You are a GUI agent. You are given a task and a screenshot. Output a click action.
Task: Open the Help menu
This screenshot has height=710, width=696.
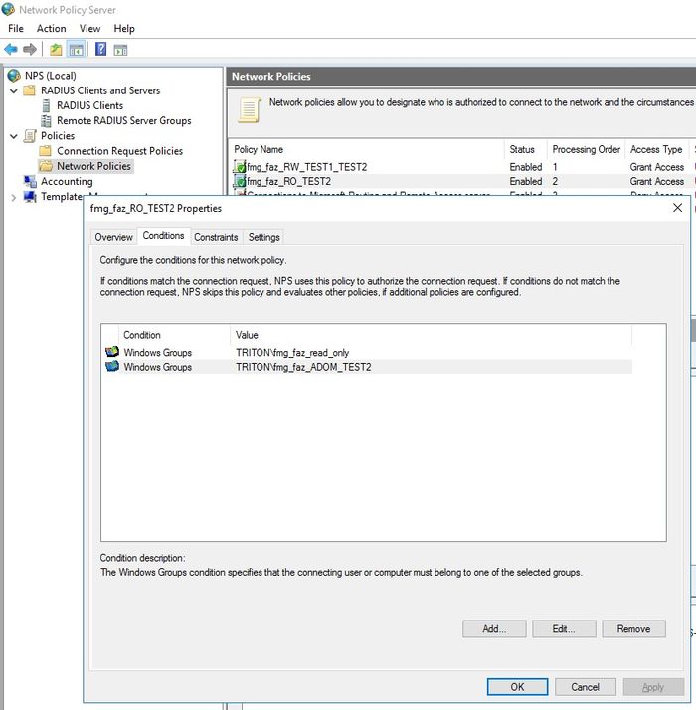pos(124,29)
